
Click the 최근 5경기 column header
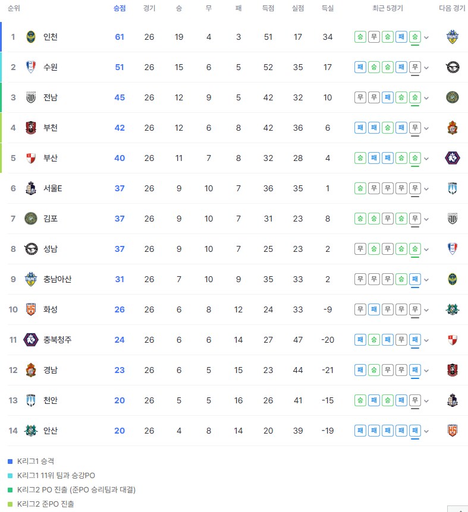(x=388, y=8)
